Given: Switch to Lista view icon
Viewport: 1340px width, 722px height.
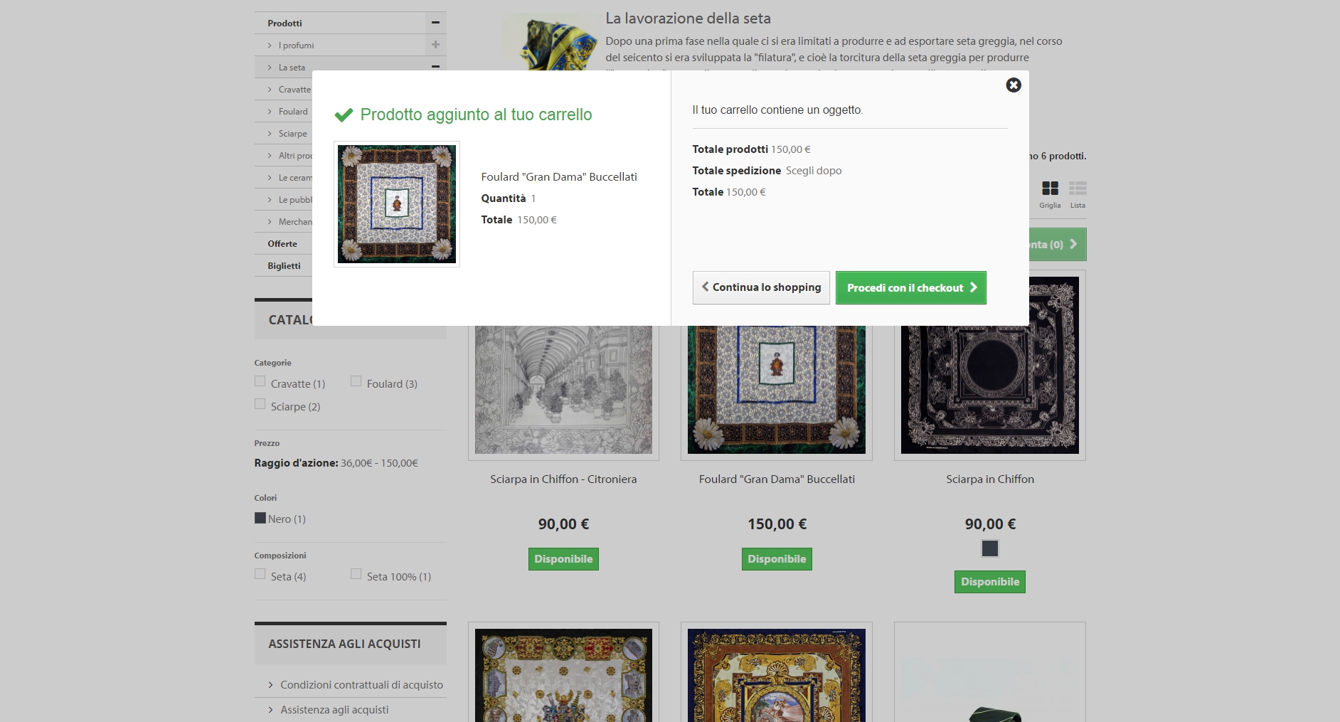Looking at the screenshot, I should pyautogui.click(x=1078, y=189).
